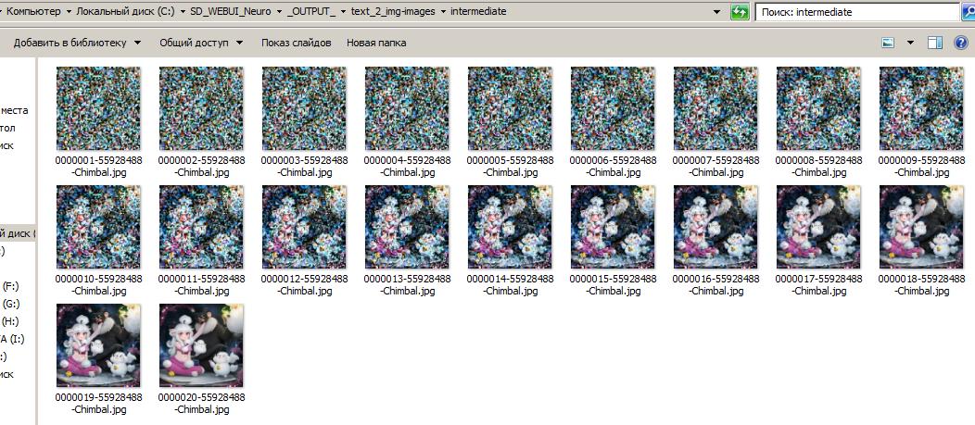Open Добавить в библиотеку dropdown
The width and height of the screenshot is (975, 425).
77,43
